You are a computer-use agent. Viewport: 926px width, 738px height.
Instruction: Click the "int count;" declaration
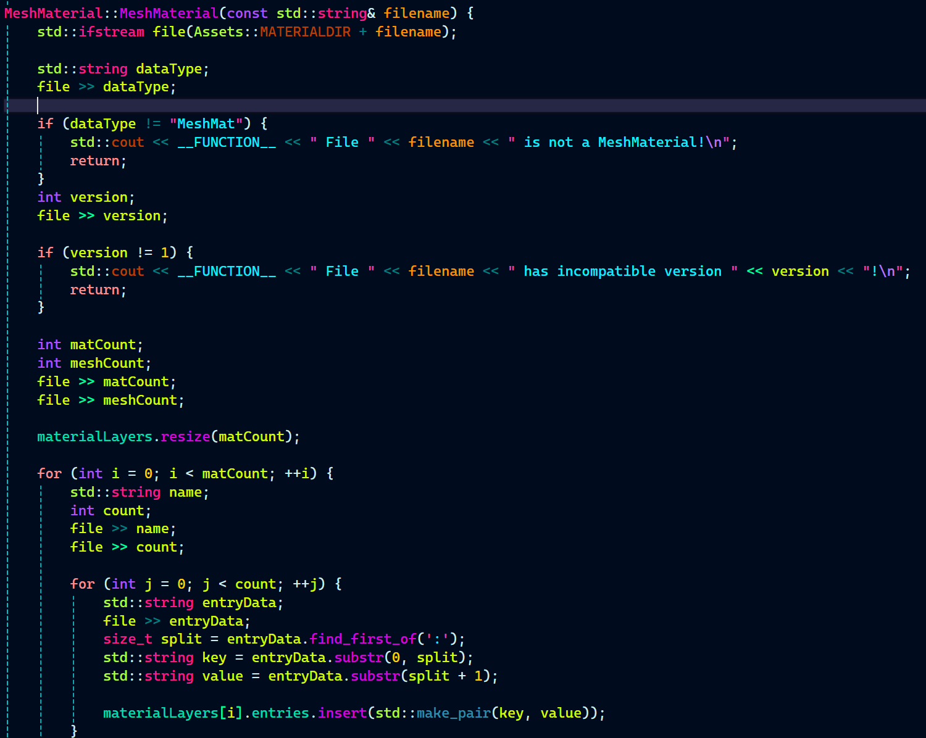(111, 511)
